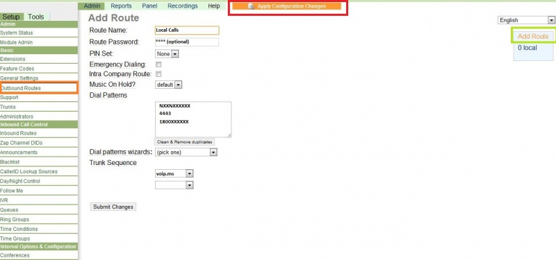556x260 pixels.
Task: Open the Panel menu tab
Action: (x=149, y=6)
